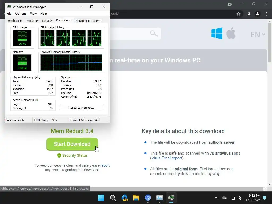This screenshot has height=204, width=272.
Task: Open the File menu in Task Manager
Action: (x=9, y=14)
